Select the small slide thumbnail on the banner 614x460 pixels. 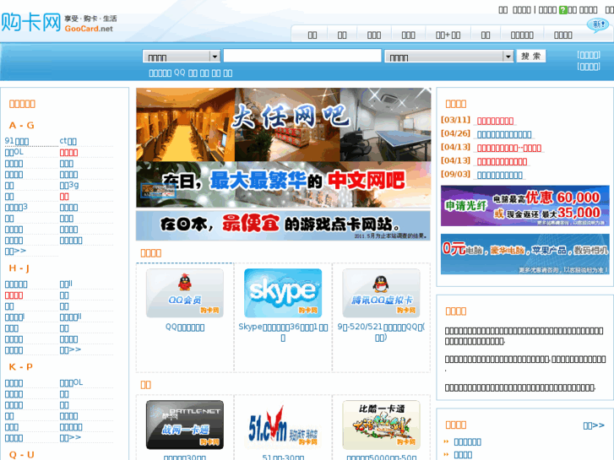click(x=158, y=190)
